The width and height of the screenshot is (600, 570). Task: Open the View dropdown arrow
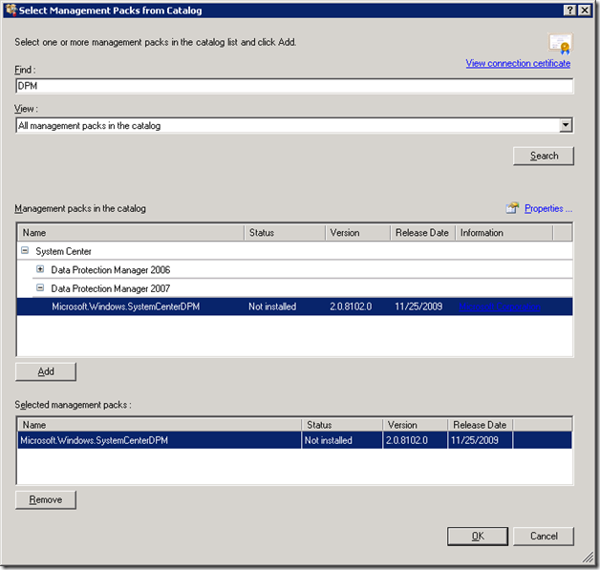click(566, 125)
